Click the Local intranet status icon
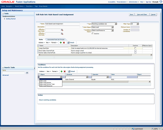 [x=133, y=129]
